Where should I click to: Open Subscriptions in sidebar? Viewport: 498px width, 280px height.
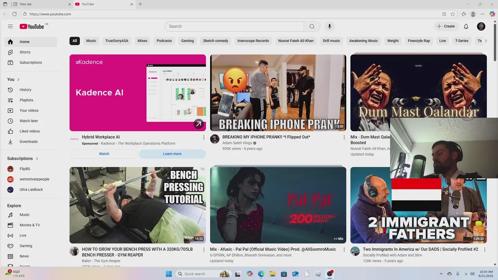tap(31, 63)
